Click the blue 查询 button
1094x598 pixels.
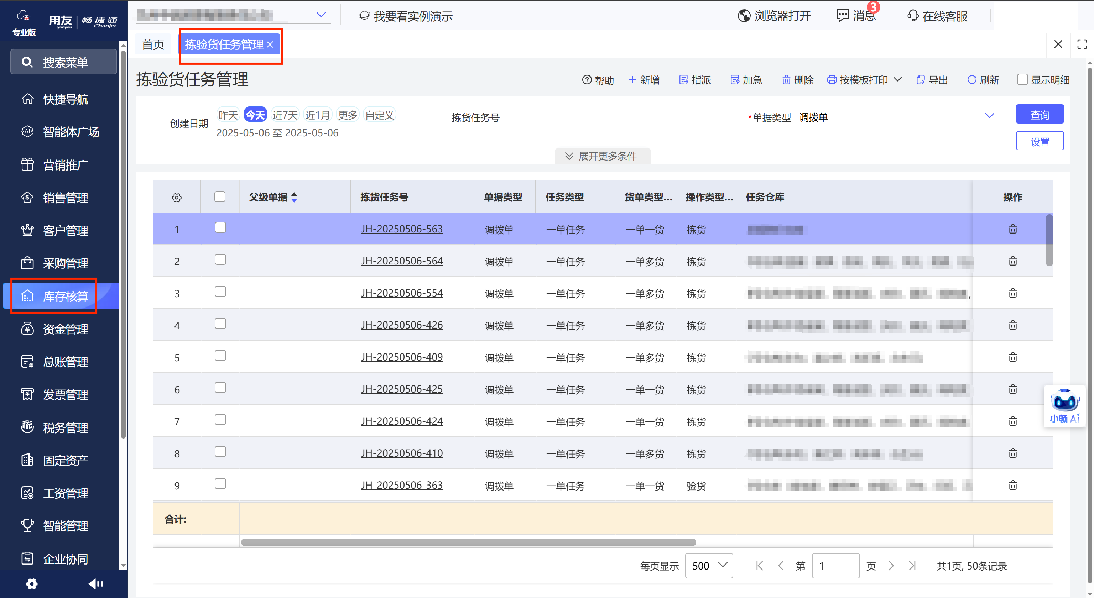click(x=1039, y=115)
